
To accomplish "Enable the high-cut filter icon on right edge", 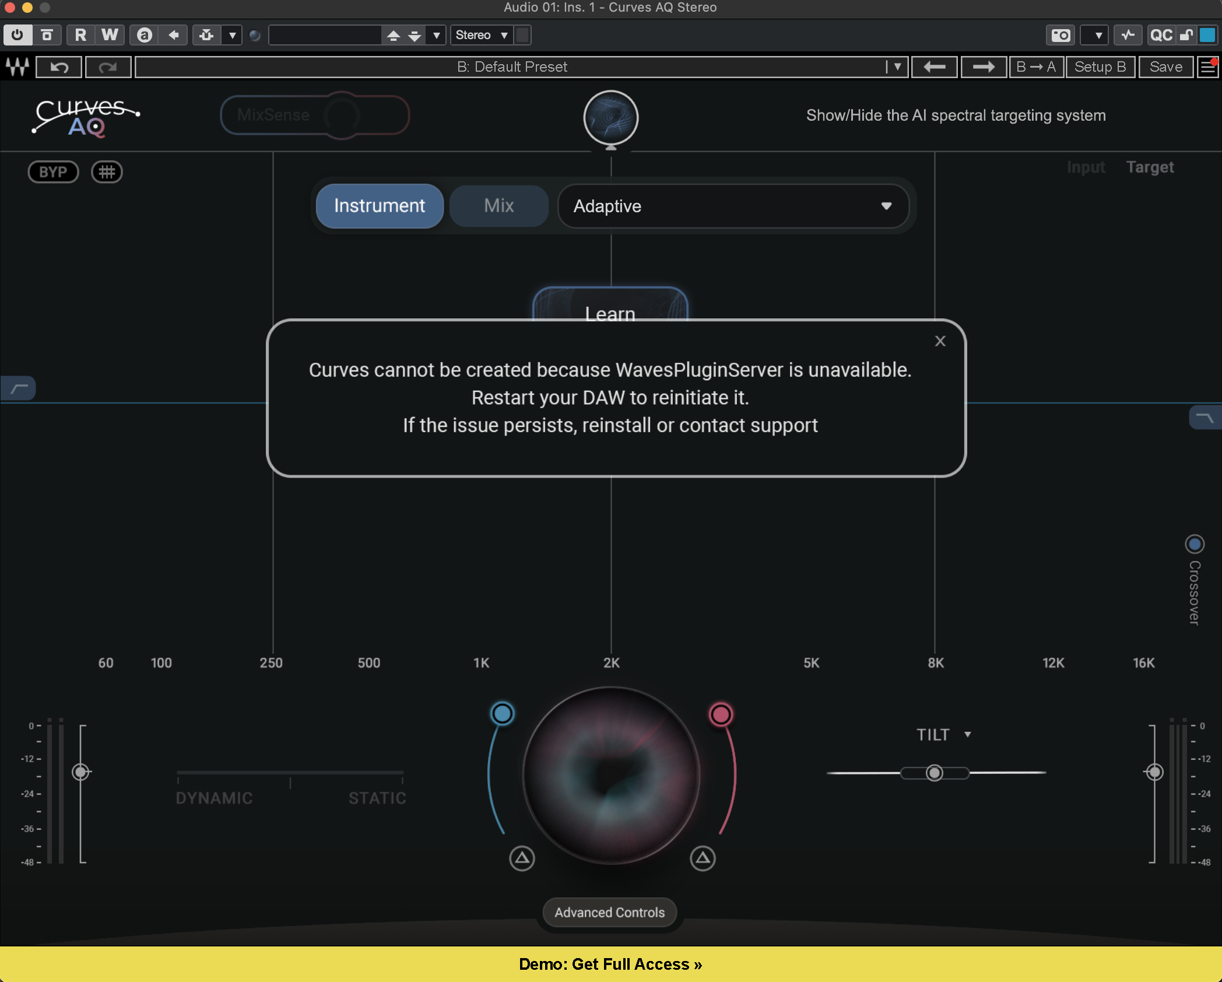I will pyautogui.click(x=1205, y=417).
